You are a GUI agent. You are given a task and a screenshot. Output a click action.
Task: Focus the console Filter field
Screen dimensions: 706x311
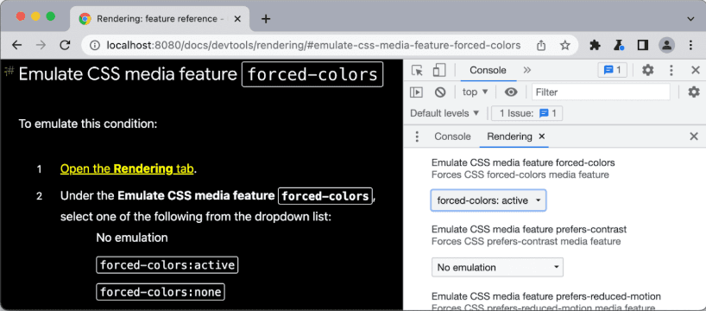click(601, 92)
